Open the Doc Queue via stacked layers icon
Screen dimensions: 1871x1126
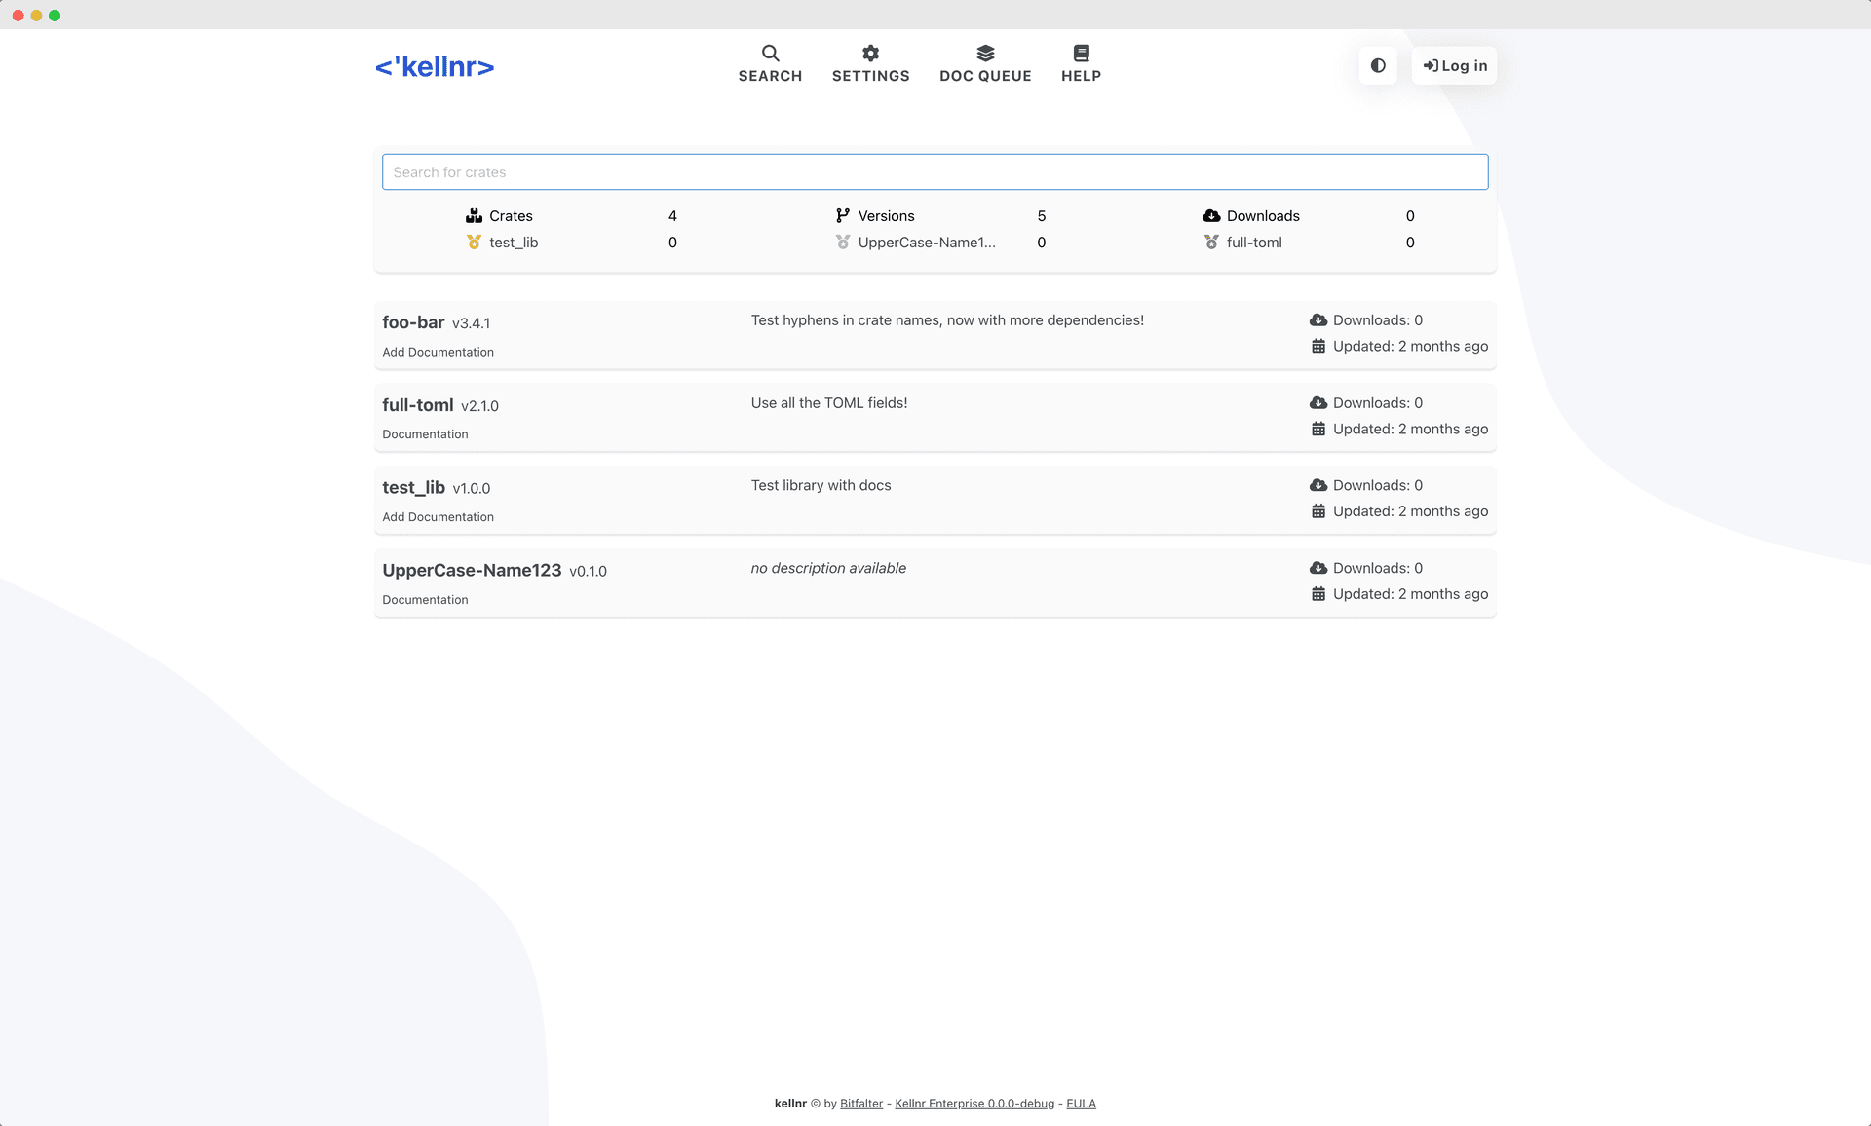[985, 53]
